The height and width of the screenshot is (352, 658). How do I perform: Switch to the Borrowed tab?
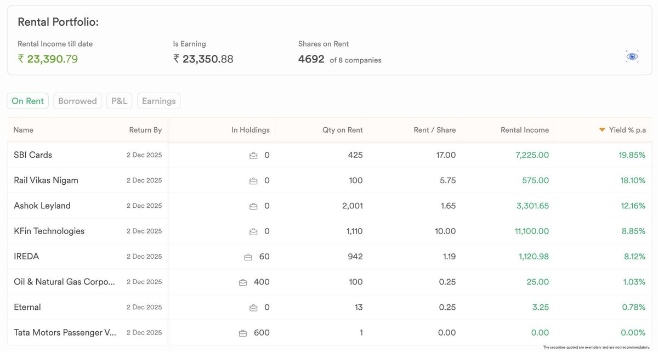[77, 101]
